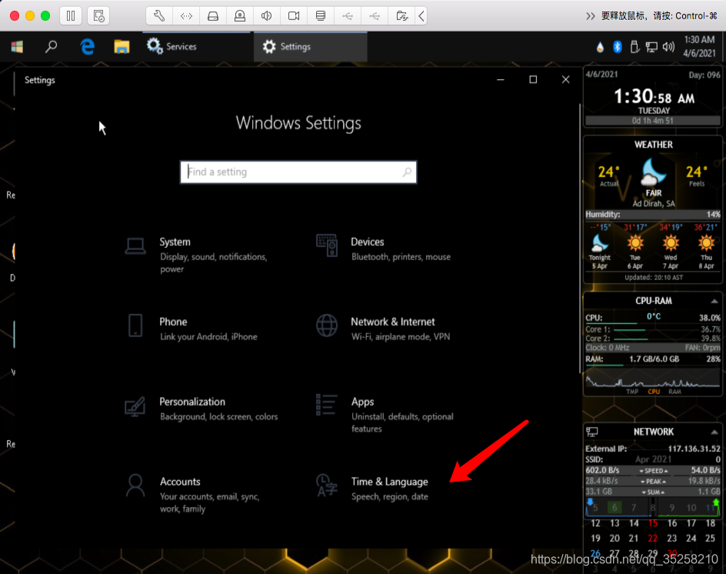Click the Settings window scrollbar

[x=580, y=239]
